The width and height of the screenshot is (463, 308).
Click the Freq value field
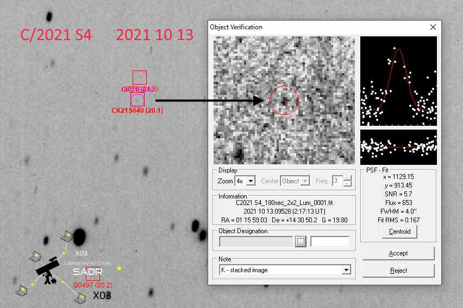(x=337, y=181)
